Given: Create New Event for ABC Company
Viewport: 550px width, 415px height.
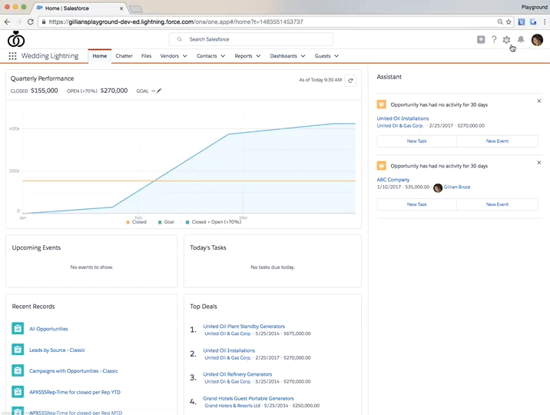Looking at the screenshot, I should (497, 204).
